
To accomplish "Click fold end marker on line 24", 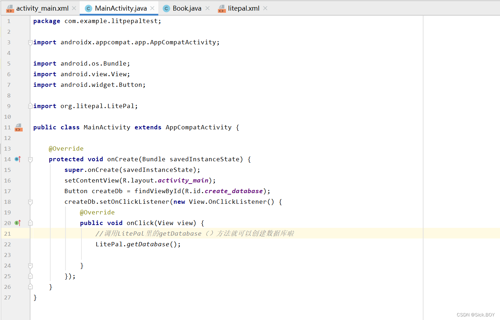I will coord(30,266).
